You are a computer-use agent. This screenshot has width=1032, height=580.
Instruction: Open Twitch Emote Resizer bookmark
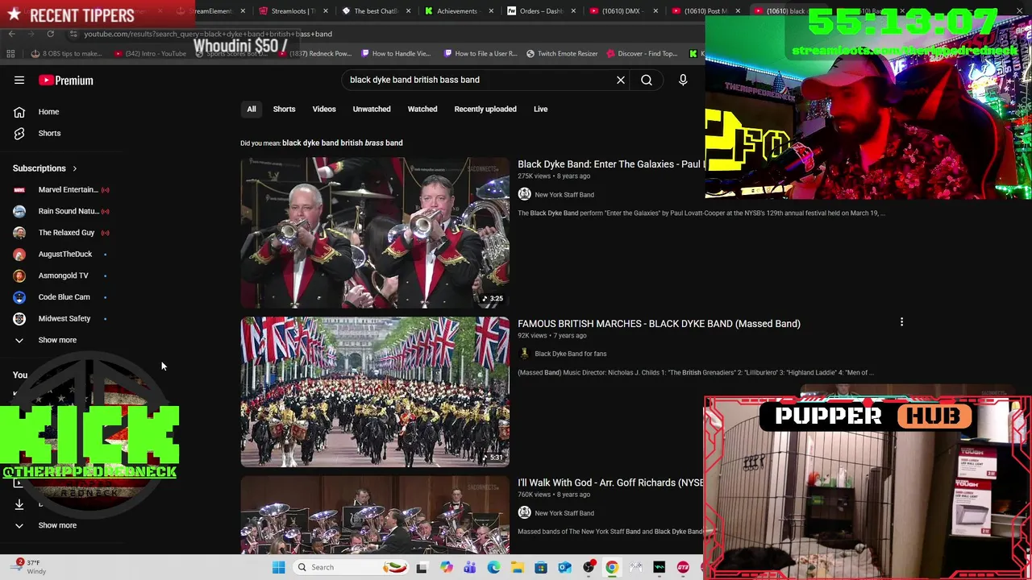pos(562,53)
